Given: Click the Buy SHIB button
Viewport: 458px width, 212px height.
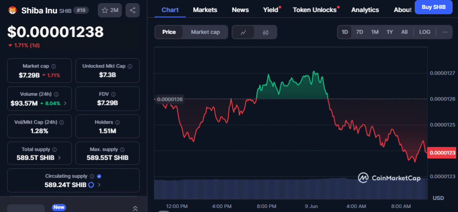Looking at the screenshot, I should point(433,7).
